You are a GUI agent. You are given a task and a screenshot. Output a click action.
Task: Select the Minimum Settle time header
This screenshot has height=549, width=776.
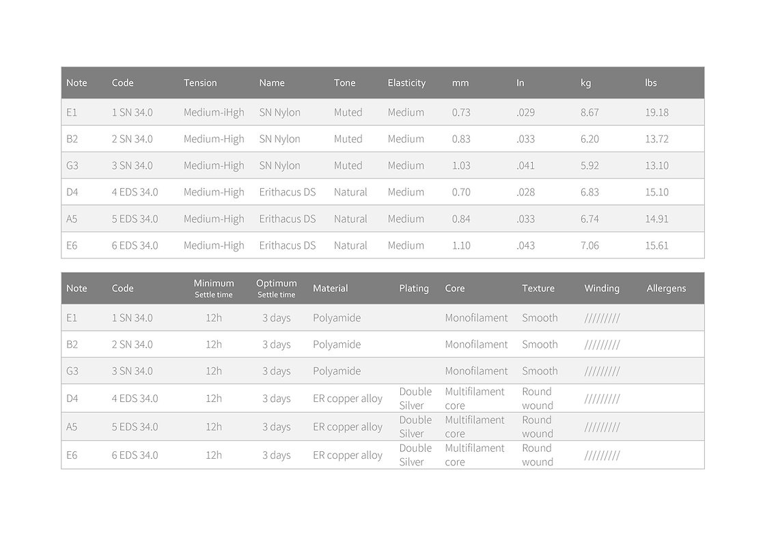tap(214, 289)
